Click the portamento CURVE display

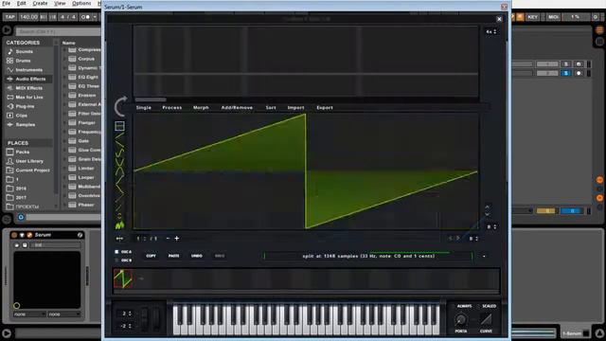[x=486, y=319]
